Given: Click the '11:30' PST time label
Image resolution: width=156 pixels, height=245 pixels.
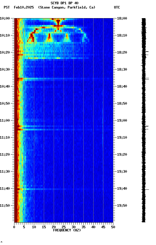Looking at the screenshot, I should pyautogui.click(x=5, y=172).
